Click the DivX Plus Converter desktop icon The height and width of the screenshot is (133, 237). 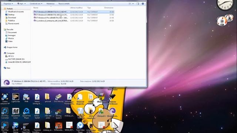(5, 113)
